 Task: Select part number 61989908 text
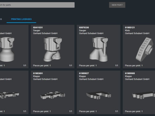[130, 73]
